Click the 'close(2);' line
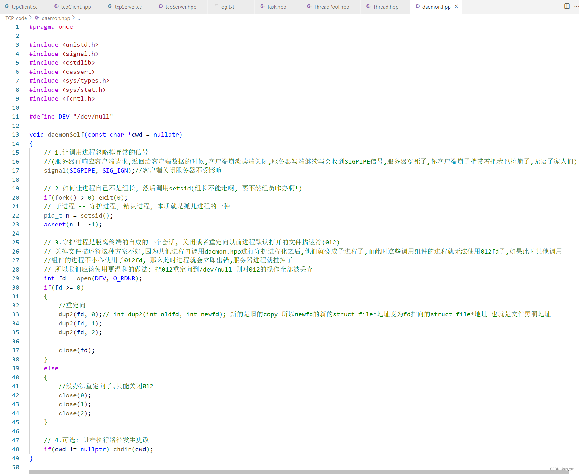Image resolution: width=579 pixels, height=474 pixels. point(75,413)
